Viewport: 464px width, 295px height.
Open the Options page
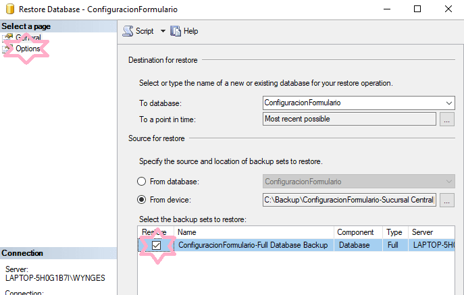(28, 49)
